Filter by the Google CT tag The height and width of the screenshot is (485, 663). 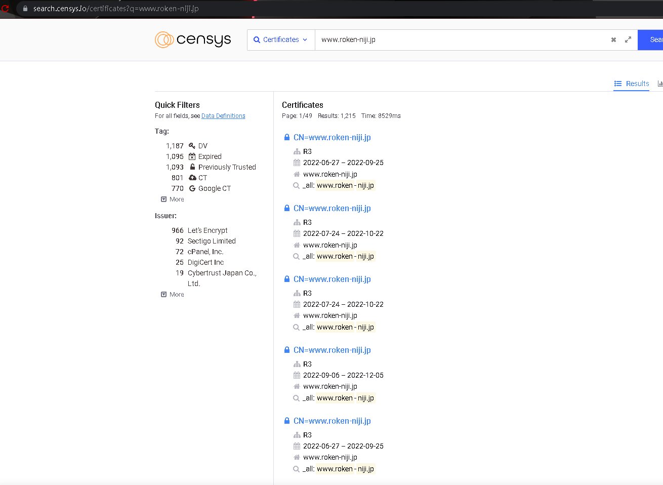tap(215, 188)
